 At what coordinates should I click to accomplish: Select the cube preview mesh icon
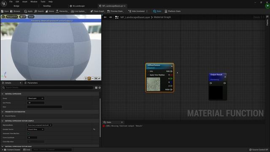pos(96,79)
